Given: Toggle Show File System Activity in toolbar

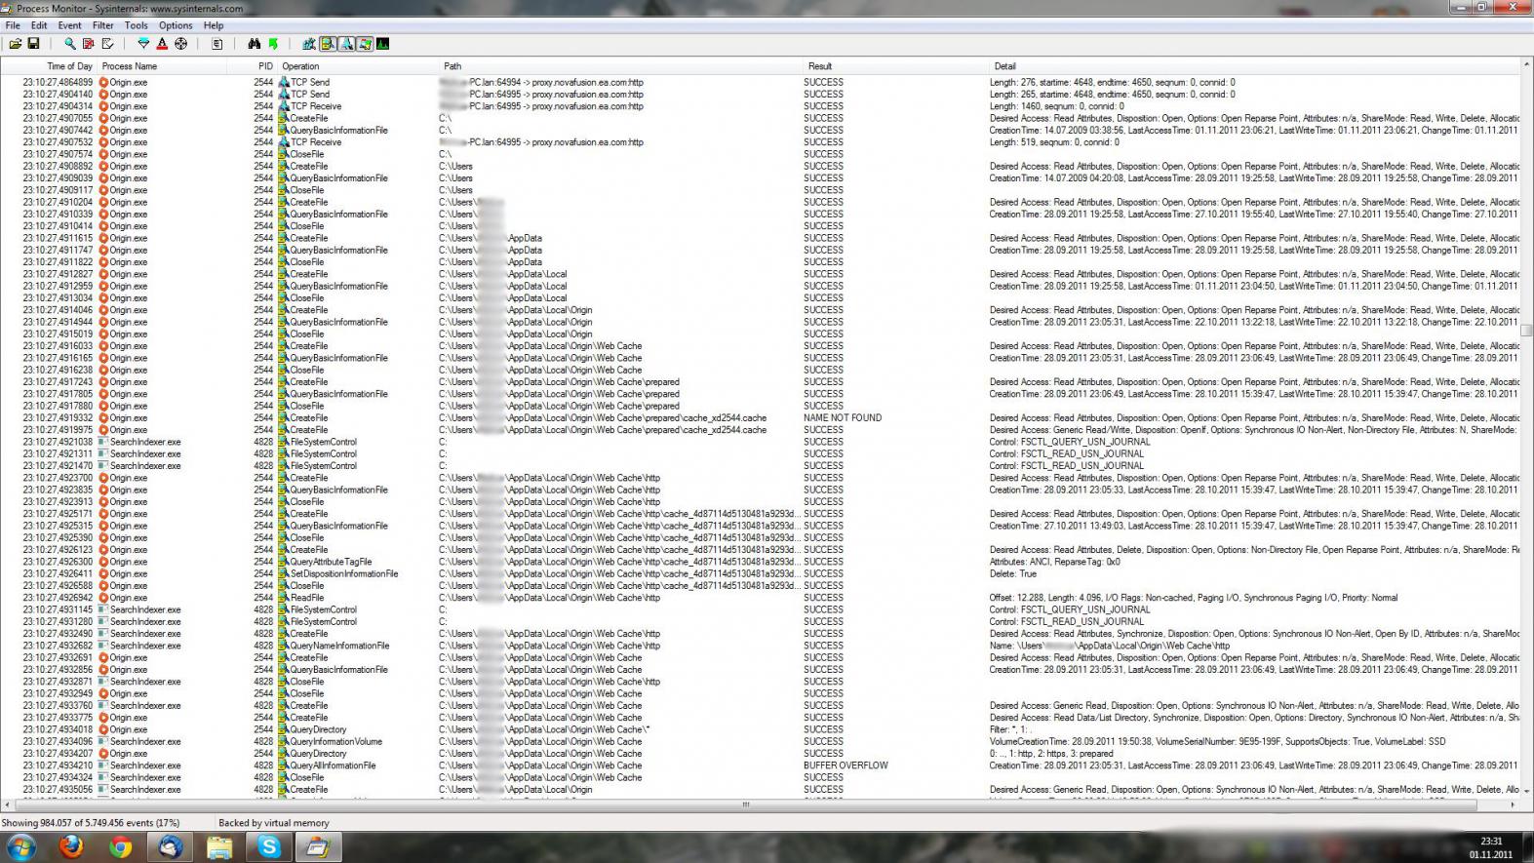Looking at the screenshot, I should click(x=328, y=44).
